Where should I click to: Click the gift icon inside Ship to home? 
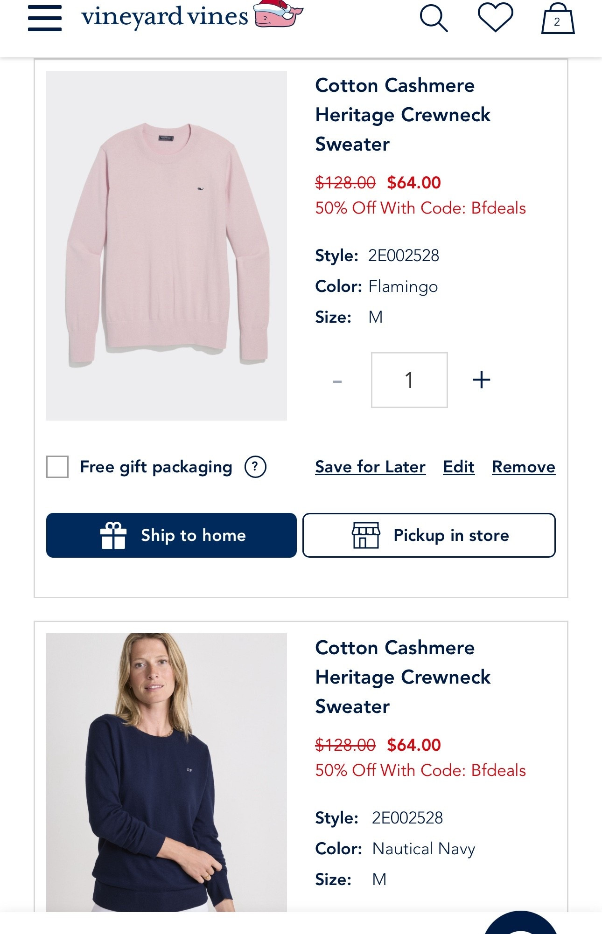[x=113, y=535]
